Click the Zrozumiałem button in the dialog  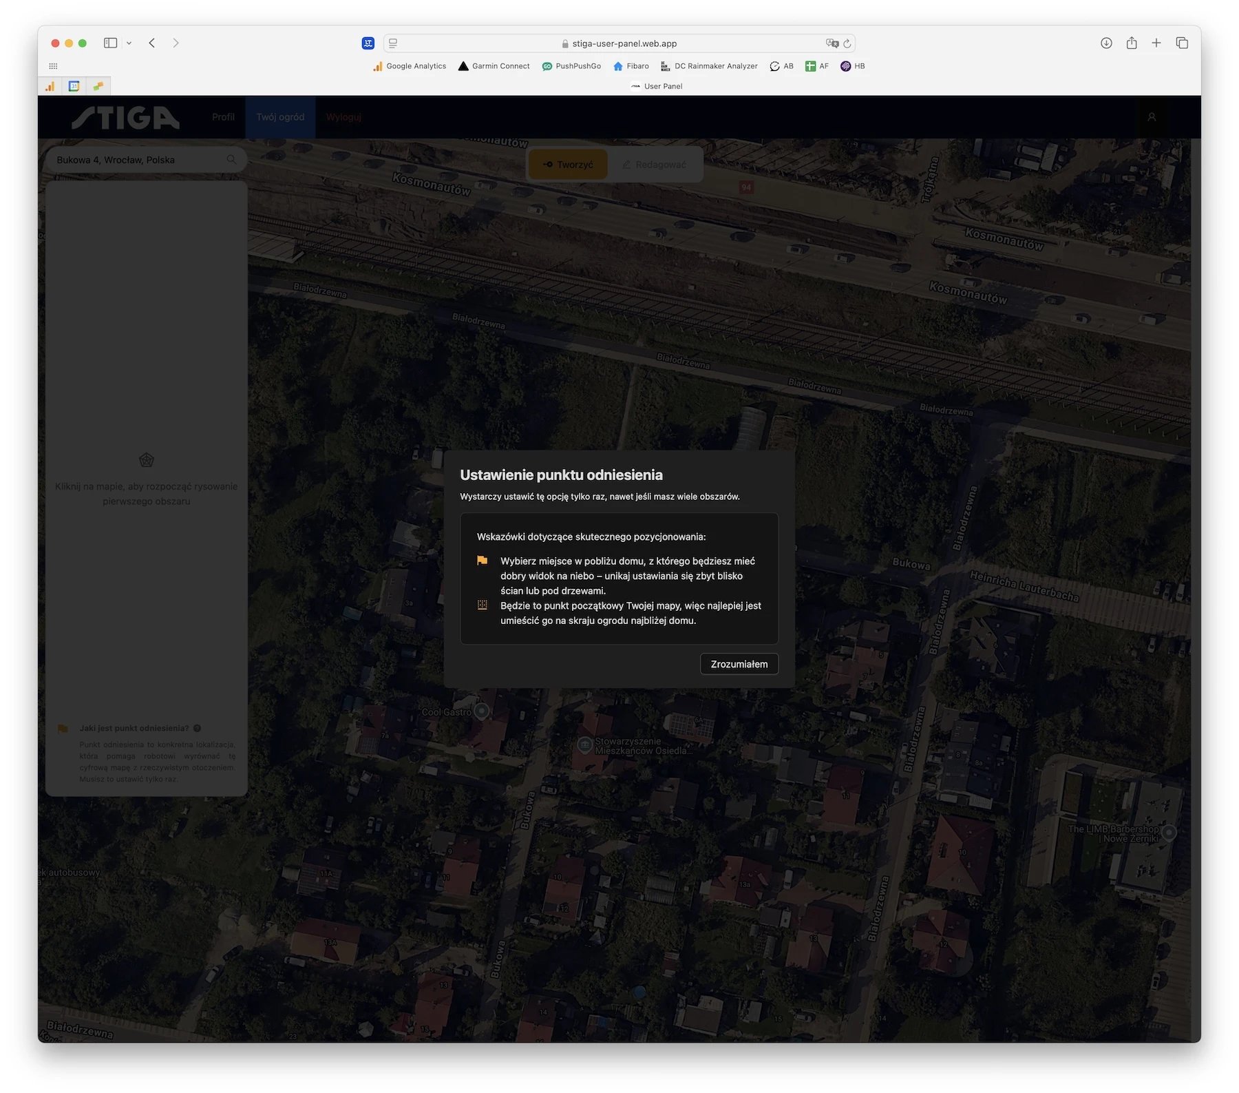(739, 664)
